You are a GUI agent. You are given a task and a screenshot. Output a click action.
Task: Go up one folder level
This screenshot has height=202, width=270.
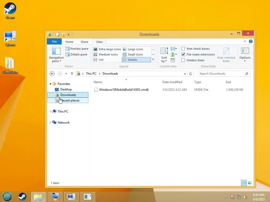click(x=72, y=74)
